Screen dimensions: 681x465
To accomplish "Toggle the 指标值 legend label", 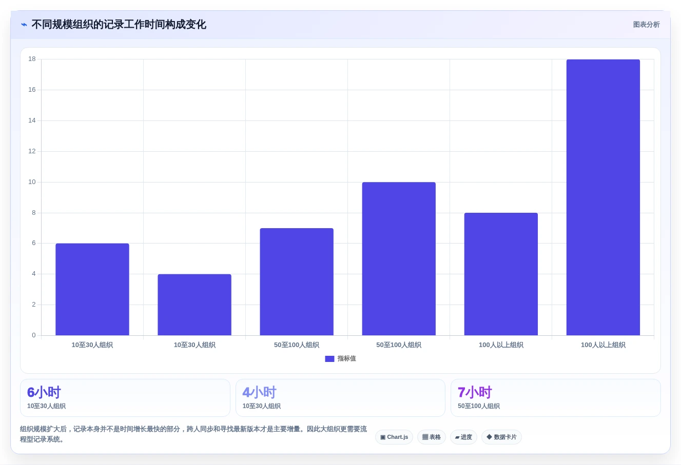I will (x=346, y=359).
